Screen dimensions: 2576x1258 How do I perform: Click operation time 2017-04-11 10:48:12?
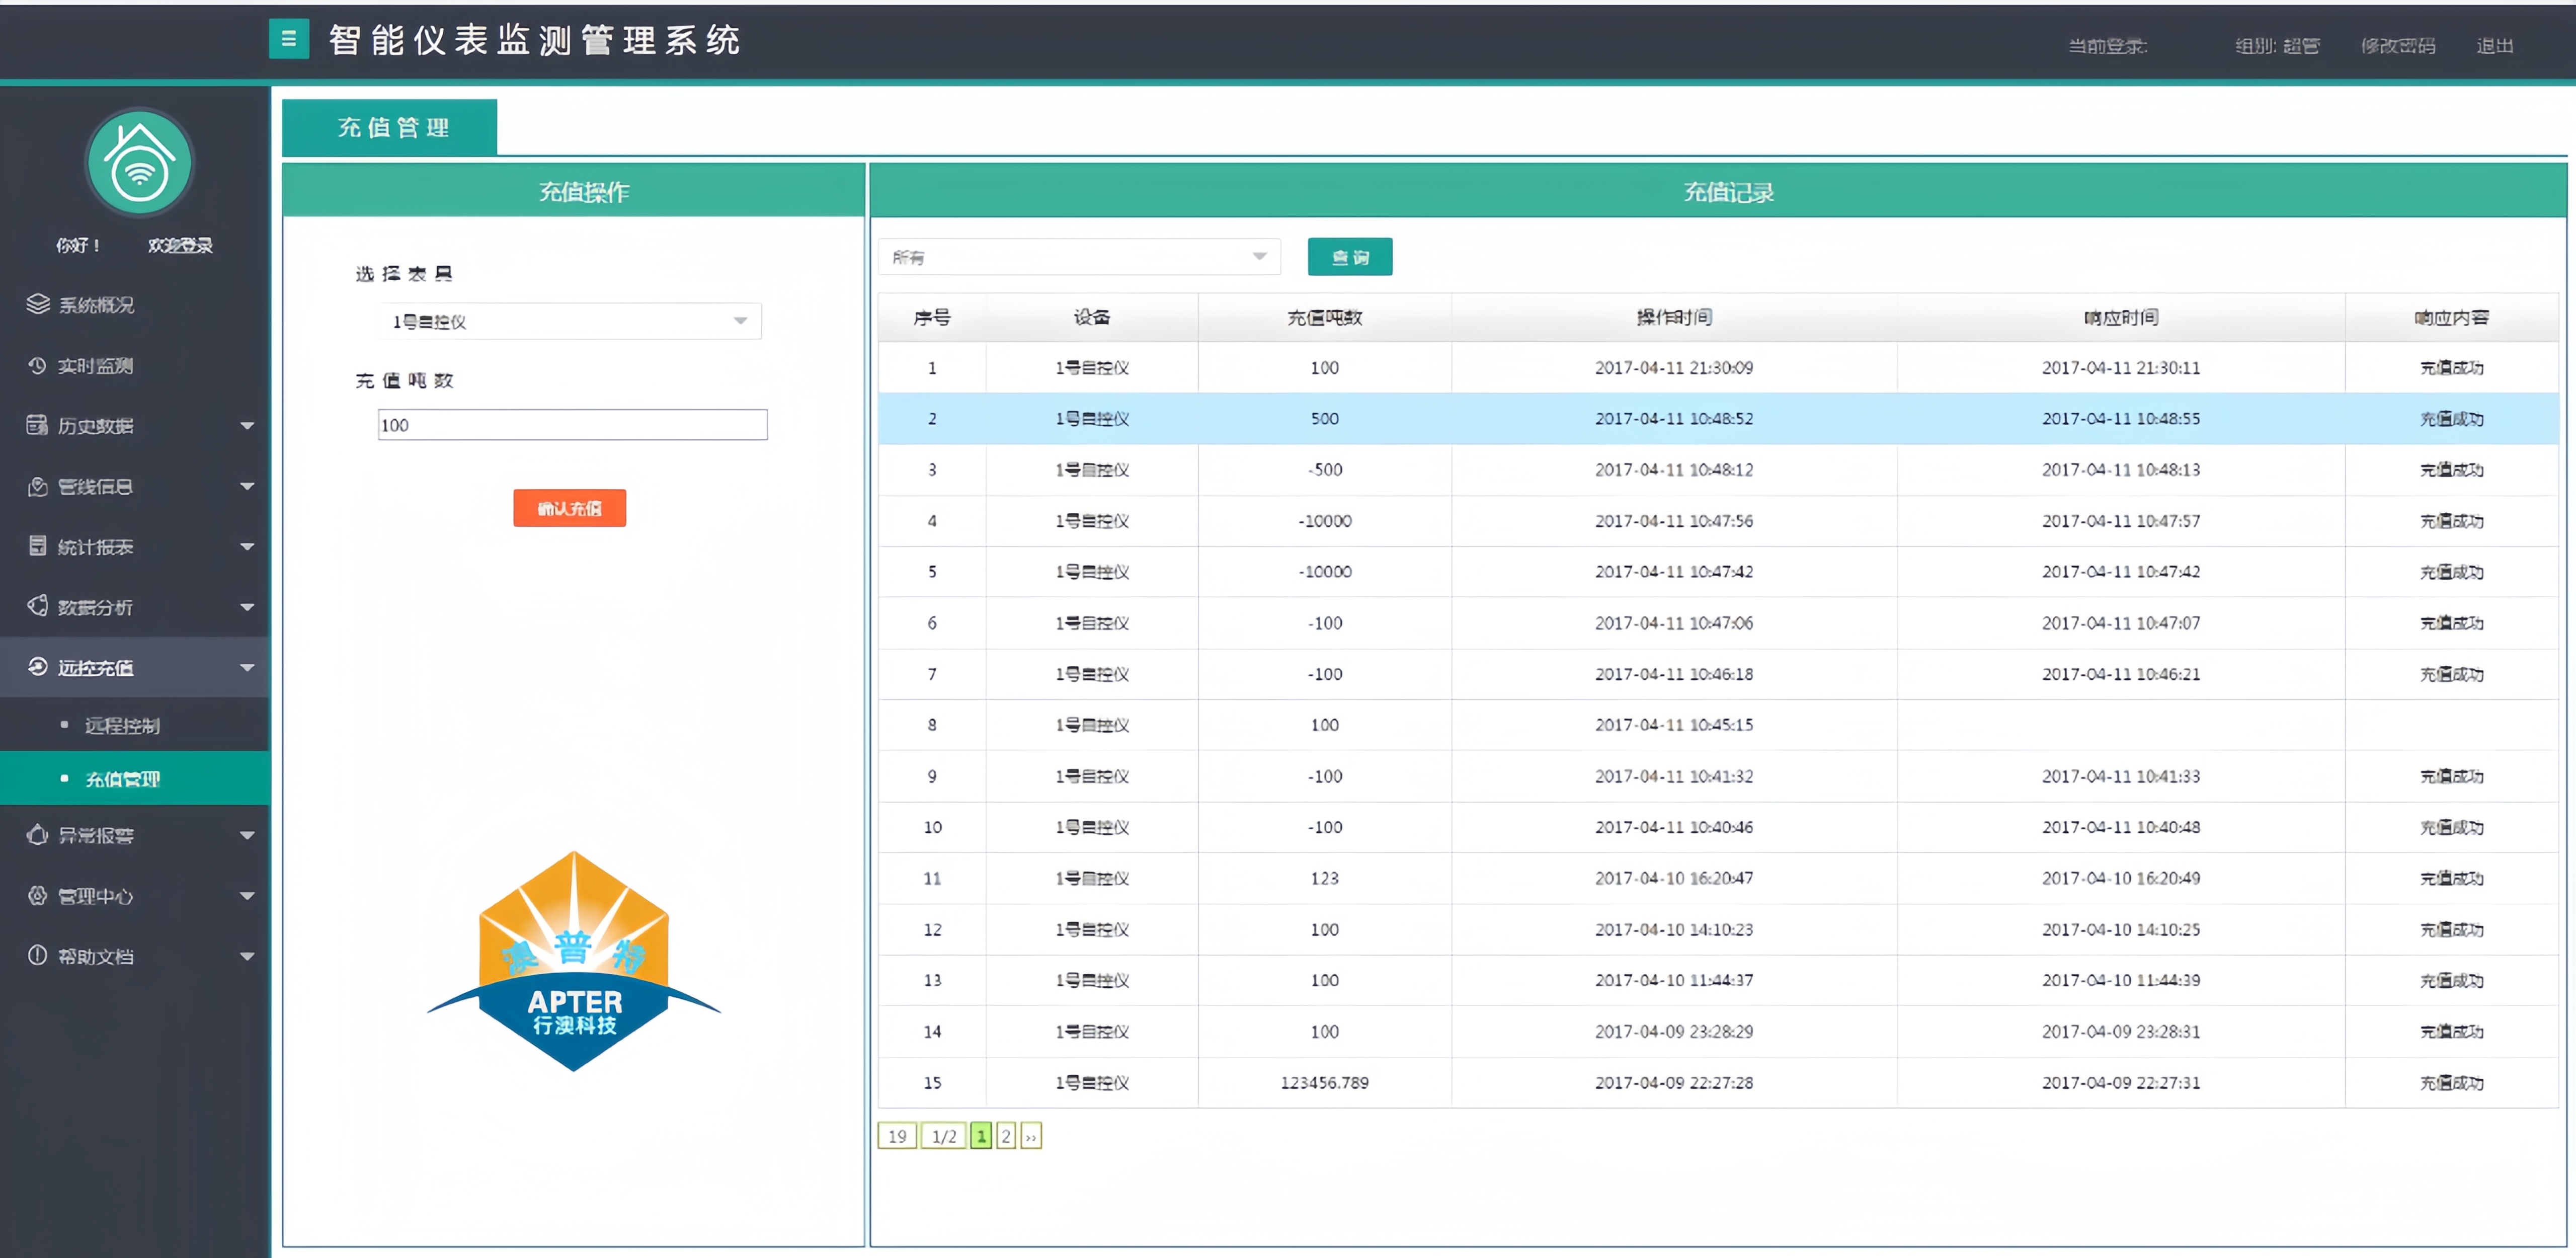[1674, 469]
